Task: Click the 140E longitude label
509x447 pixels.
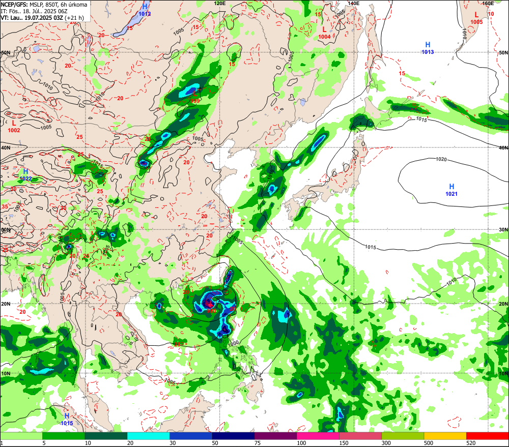Action: click(354, 3)
